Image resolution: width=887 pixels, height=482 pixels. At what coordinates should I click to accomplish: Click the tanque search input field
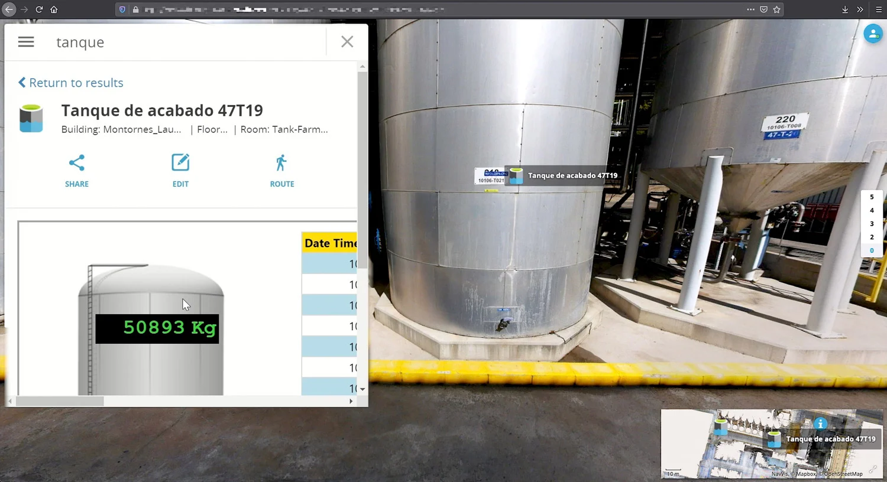click(x=189, y=42)
